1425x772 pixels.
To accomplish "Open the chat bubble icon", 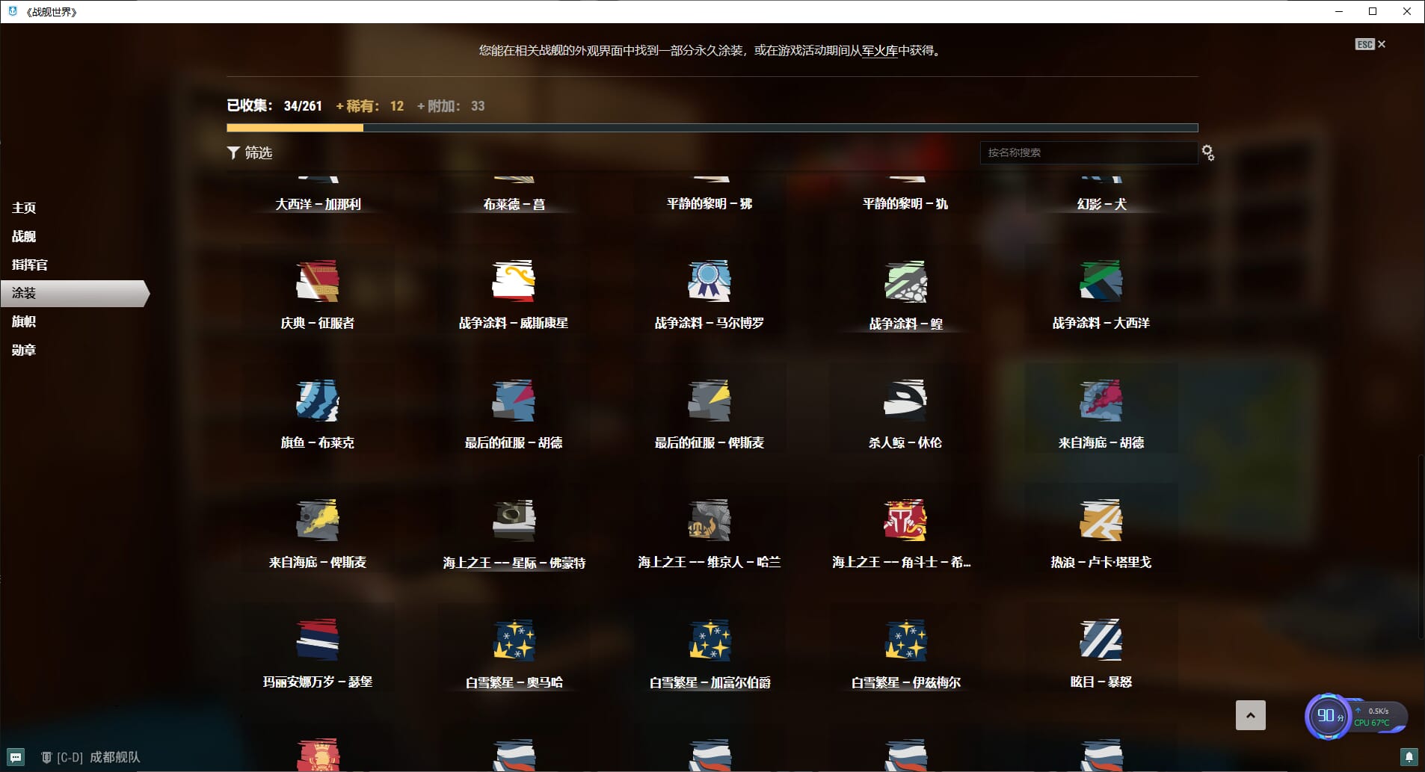I will pyautogui.click(x=16, y=757).
